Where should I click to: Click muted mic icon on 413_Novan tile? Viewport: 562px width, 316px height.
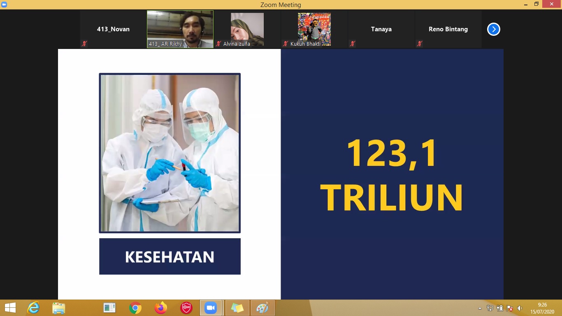[x=84, y=44]
